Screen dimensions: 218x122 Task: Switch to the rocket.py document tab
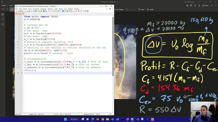click(x=19, y=14)
